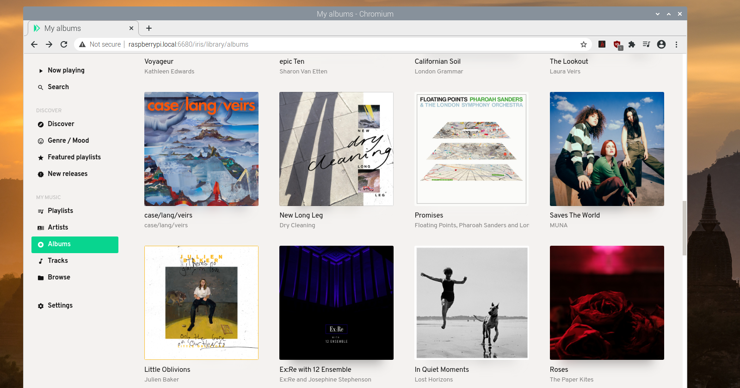Select the Albums sidebar item
This screenshot has width=740, height=388.
(75, 244)
